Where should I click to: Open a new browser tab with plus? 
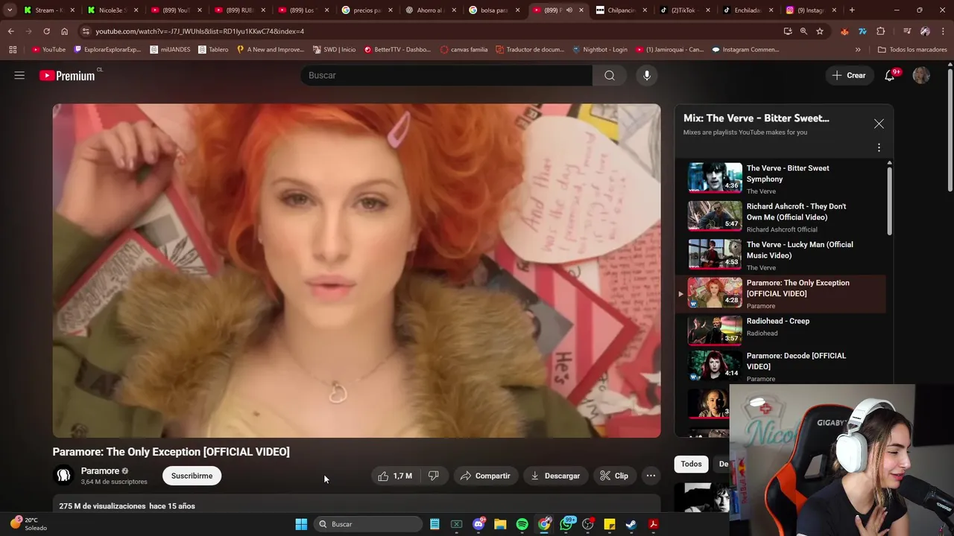(852, 10)
